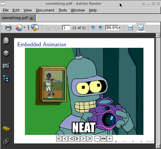Open the Pages thumbnails panel
161x149 pixels.
click(x=6, y=41)
